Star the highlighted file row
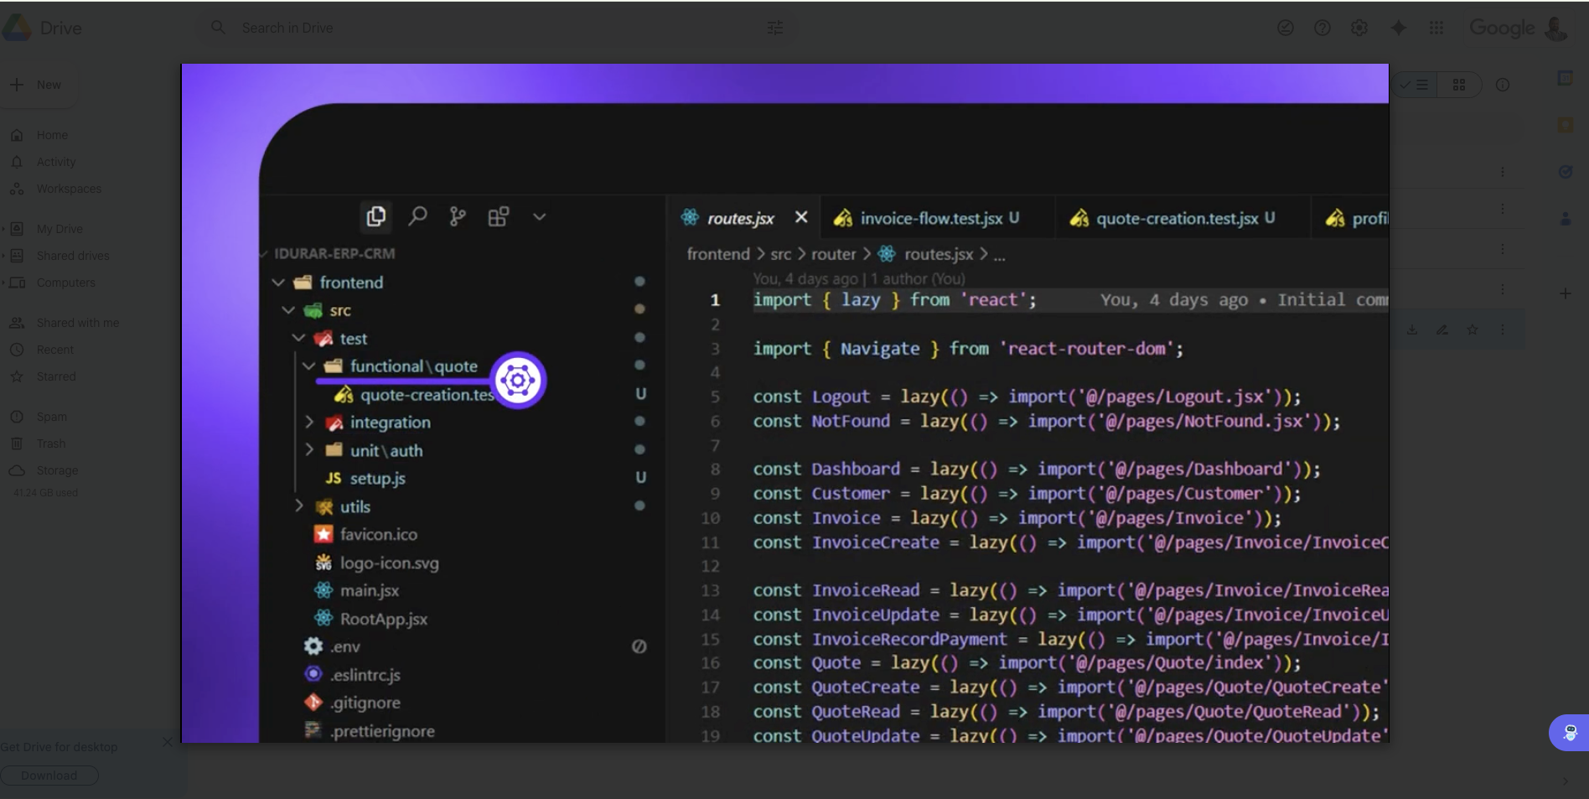 coord(1472,329)
